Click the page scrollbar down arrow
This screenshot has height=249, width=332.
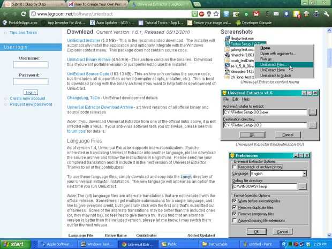pyautogui.click(x=329, y=235)
